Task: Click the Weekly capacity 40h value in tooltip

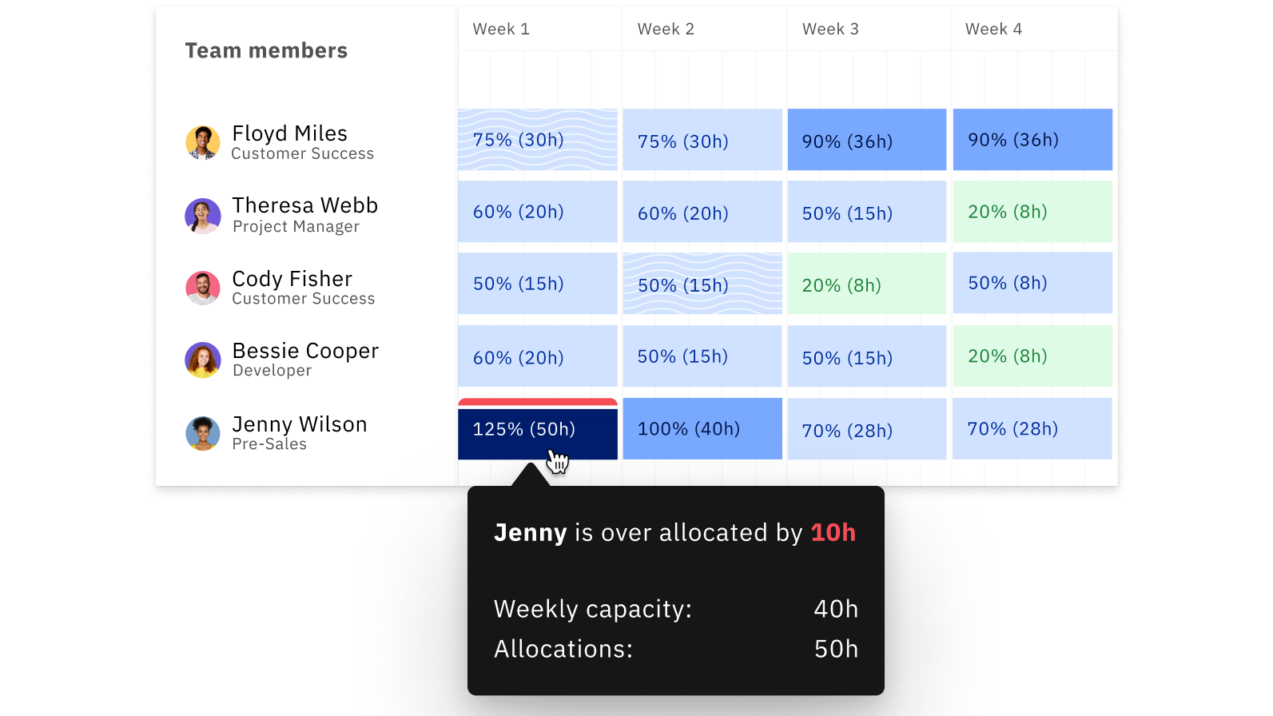Action: (x=835, y=609)
